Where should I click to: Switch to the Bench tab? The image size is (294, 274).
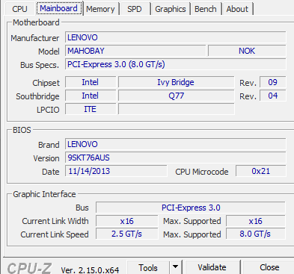click(206, 9)
